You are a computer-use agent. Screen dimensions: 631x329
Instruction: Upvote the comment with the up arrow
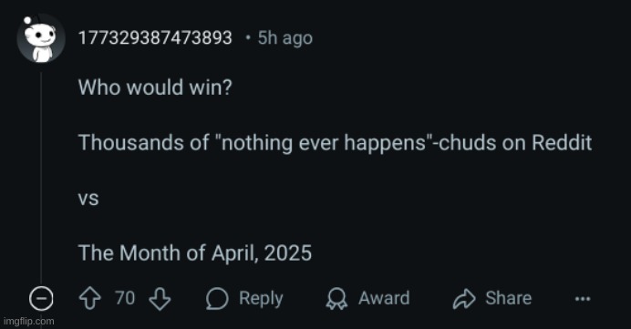point(89,299)
